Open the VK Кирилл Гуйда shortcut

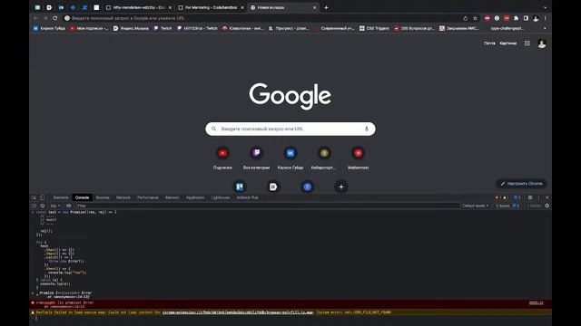click(290, 158)
